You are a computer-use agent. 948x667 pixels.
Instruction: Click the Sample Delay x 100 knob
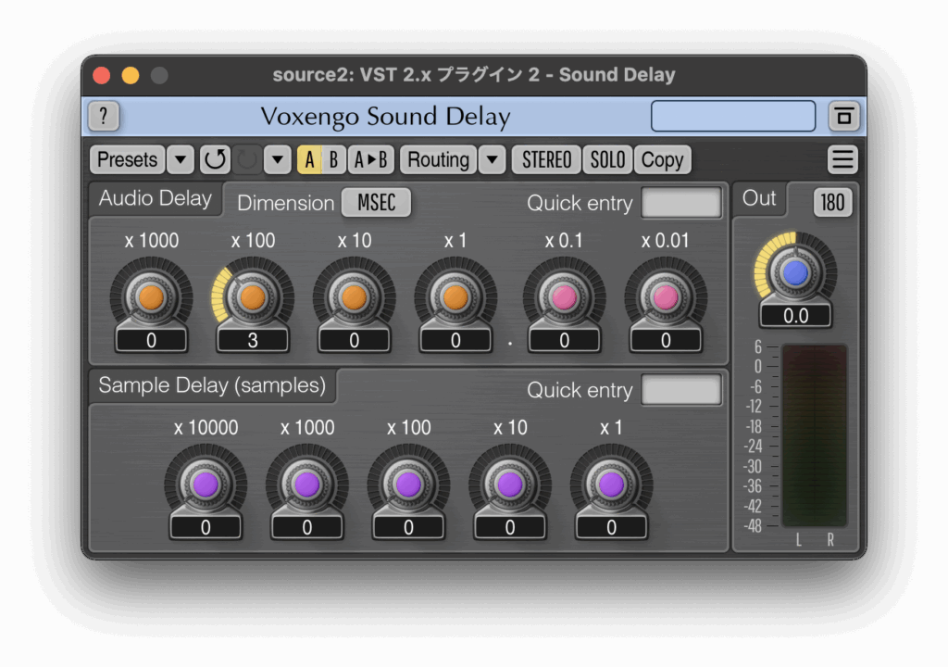coord(408,485)
